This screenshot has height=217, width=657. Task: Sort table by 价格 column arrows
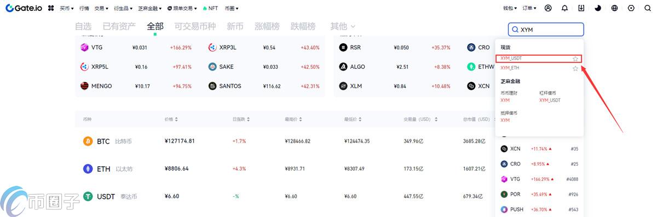coord(176,119)
